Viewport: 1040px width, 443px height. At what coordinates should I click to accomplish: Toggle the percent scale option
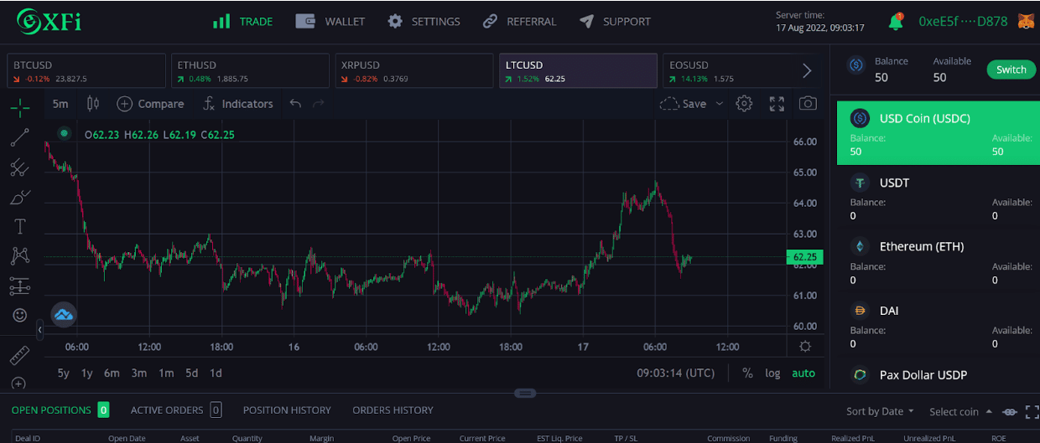coord(747,373)
